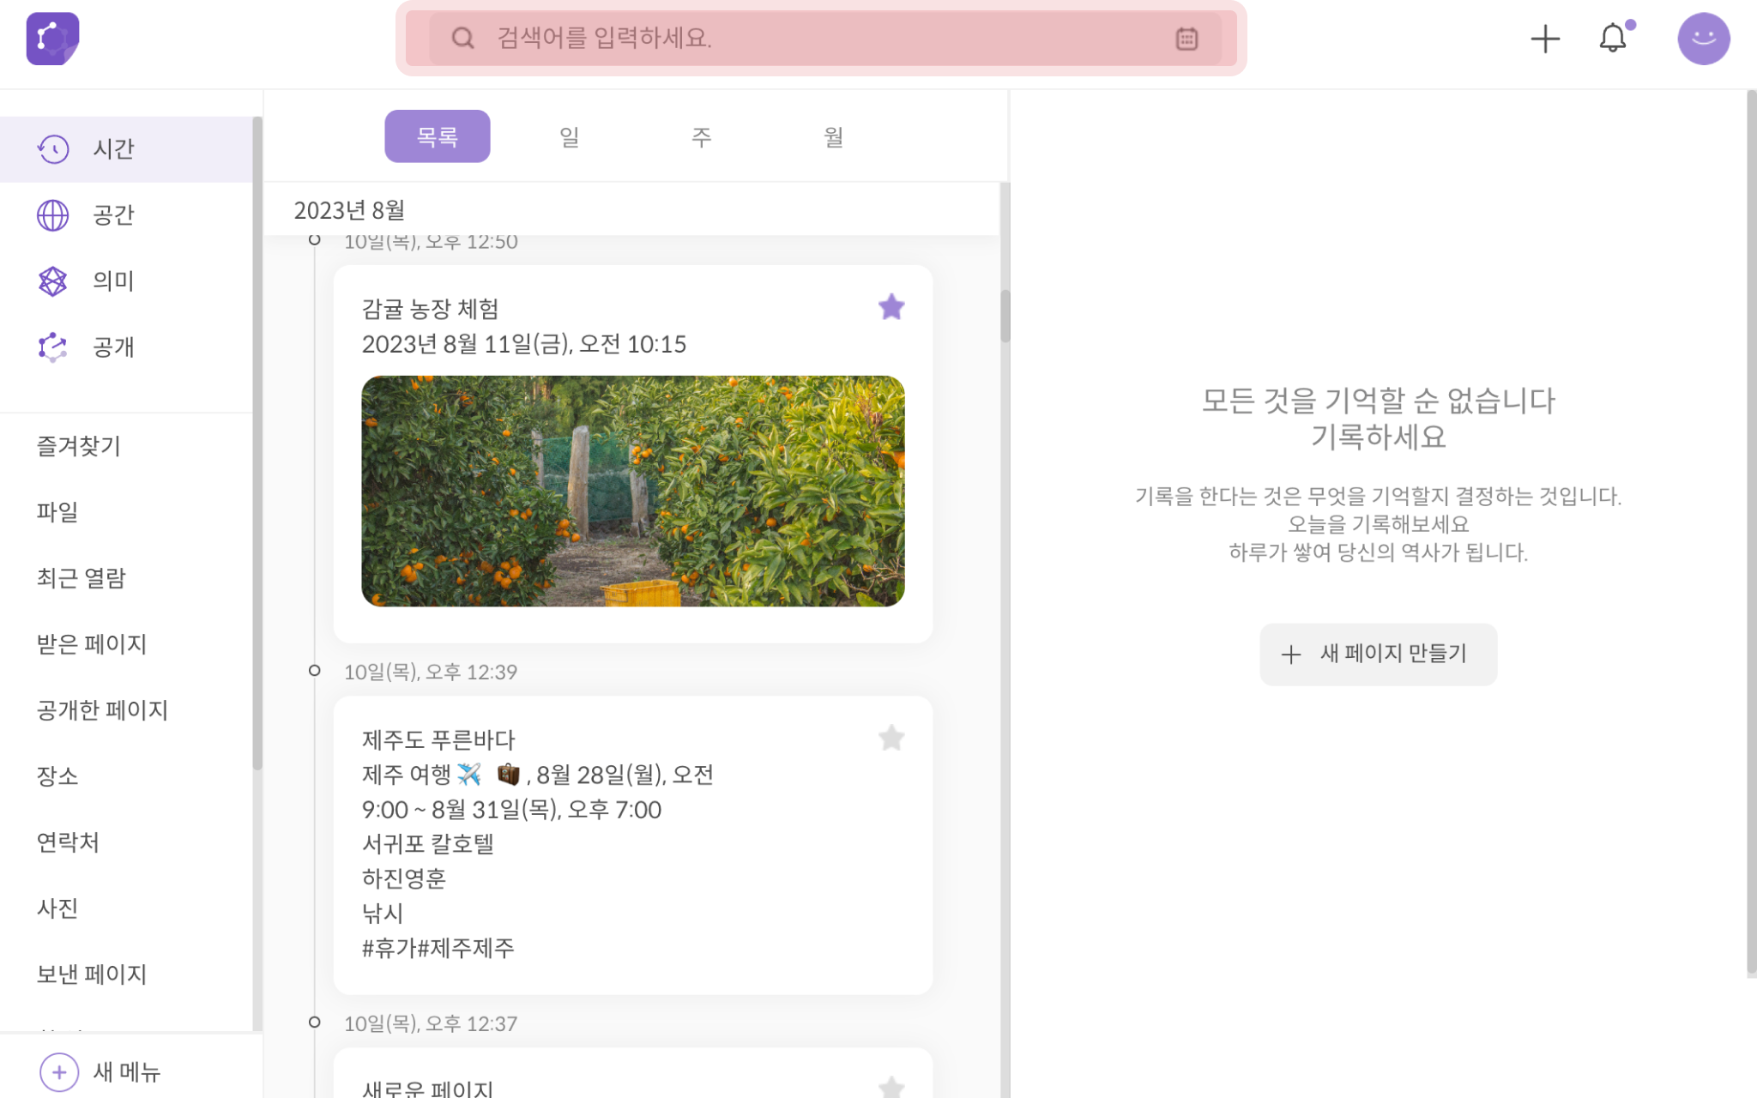Open the tangerine farm photo

click(633, 492)
